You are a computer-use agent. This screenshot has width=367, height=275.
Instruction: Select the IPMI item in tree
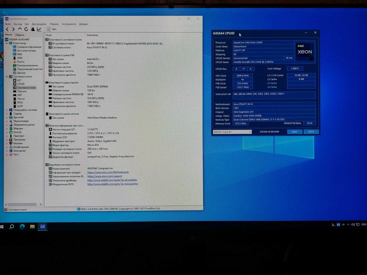point(18,58)
